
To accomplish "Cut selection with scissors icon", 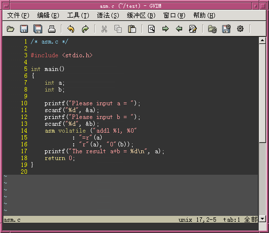I will click(x=104, y=29).
